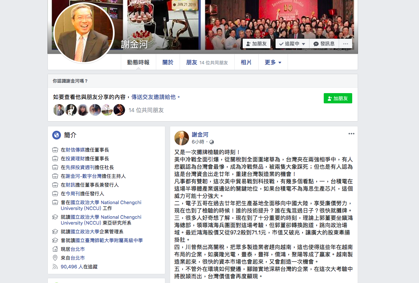The image size is (419, 283).
Task: Click the location pin beside 來自台北市
Action: pos(54,258)
